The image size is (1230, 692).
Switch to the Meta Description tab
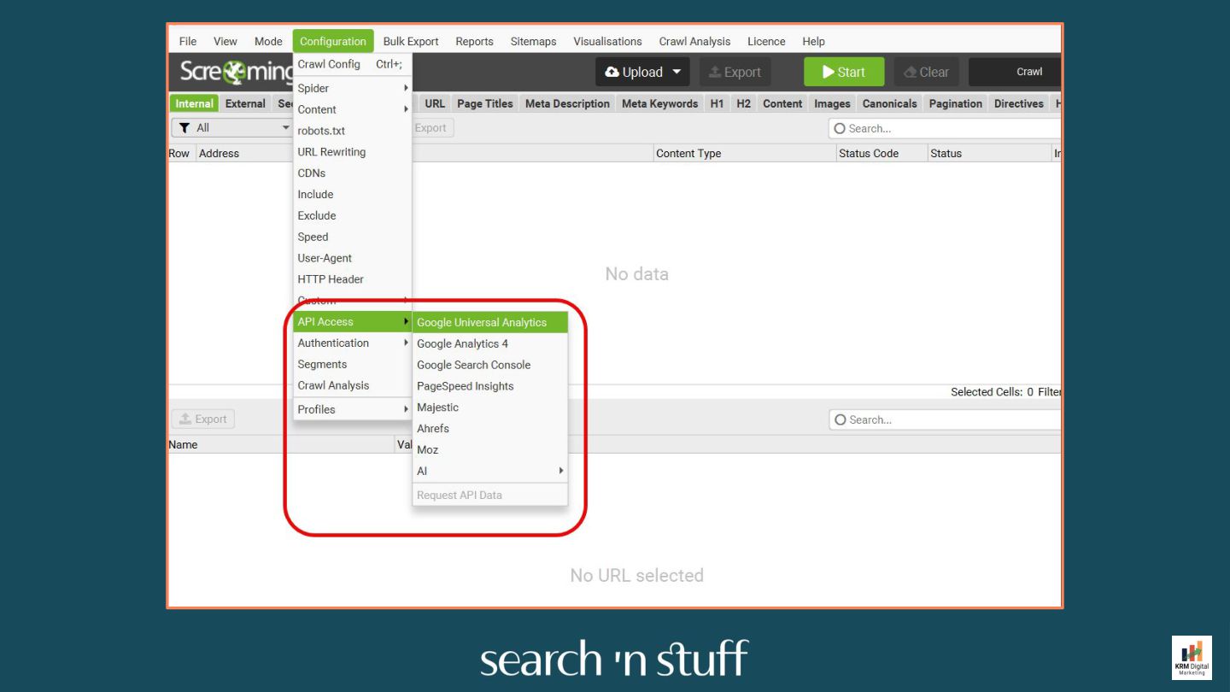click(x=567, y=103)
